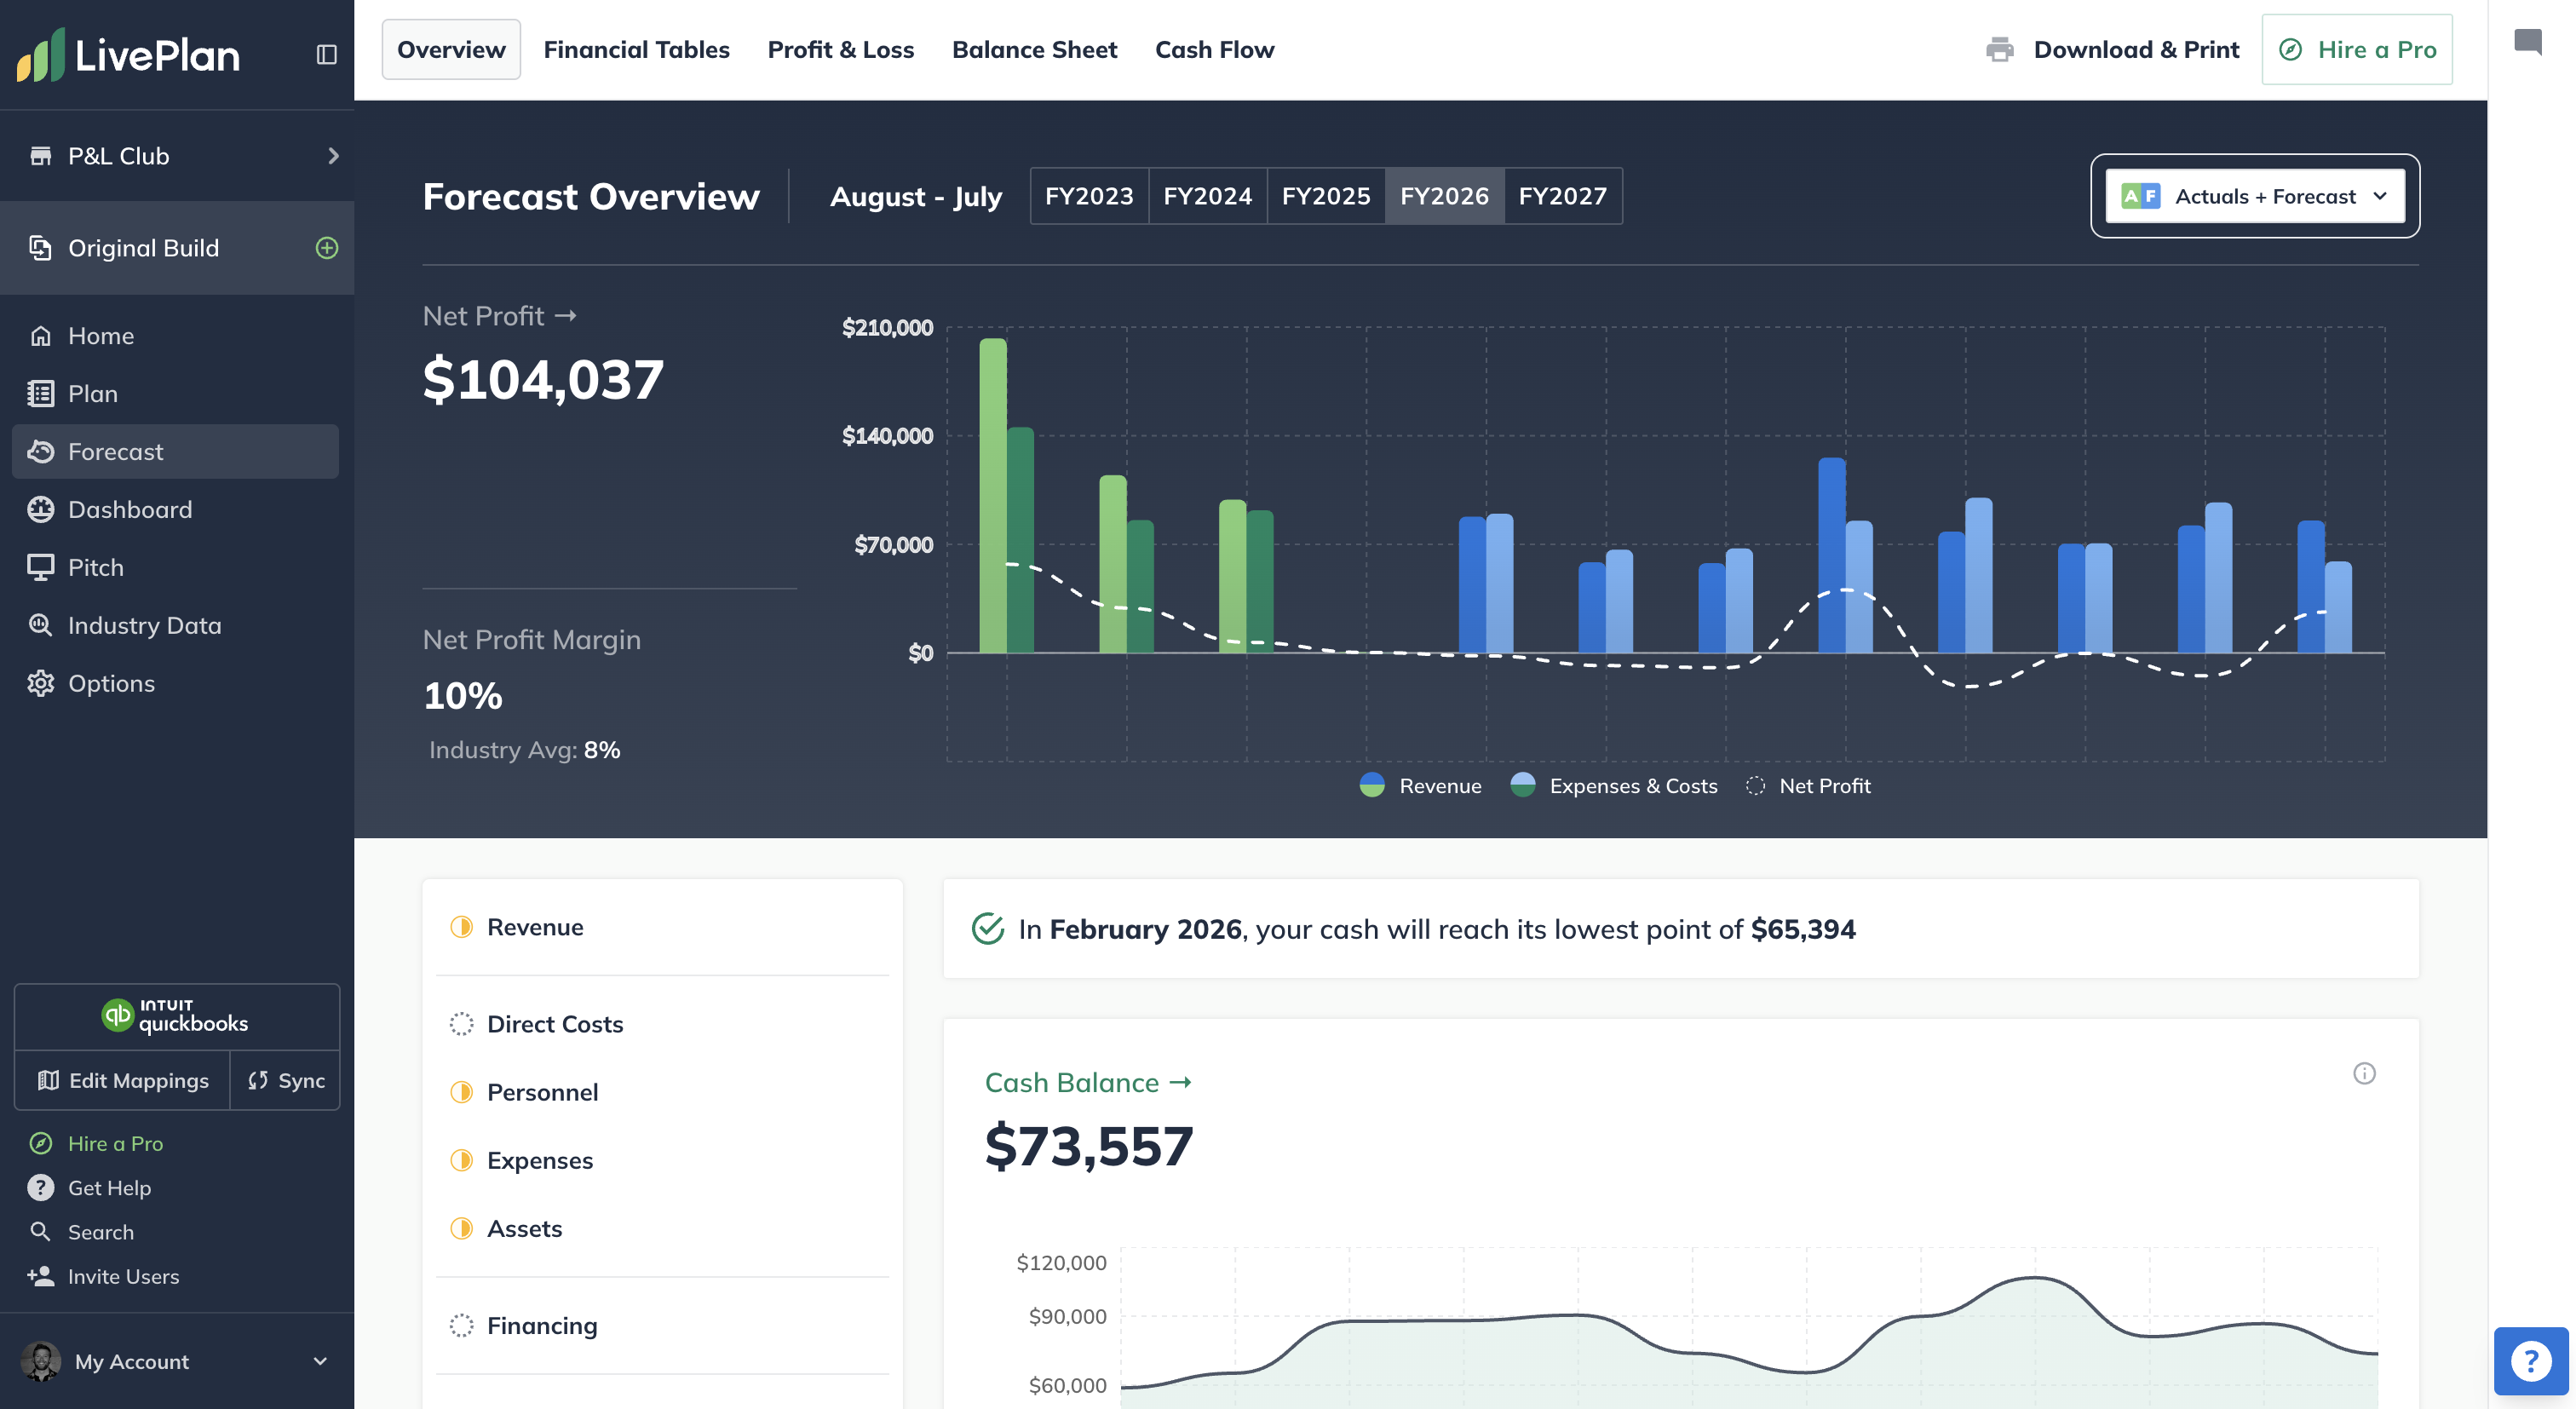Viewport: 2576px width, 1409px height.
Task: Click the Revenue legend color swatch
Action: [1372, 785]
